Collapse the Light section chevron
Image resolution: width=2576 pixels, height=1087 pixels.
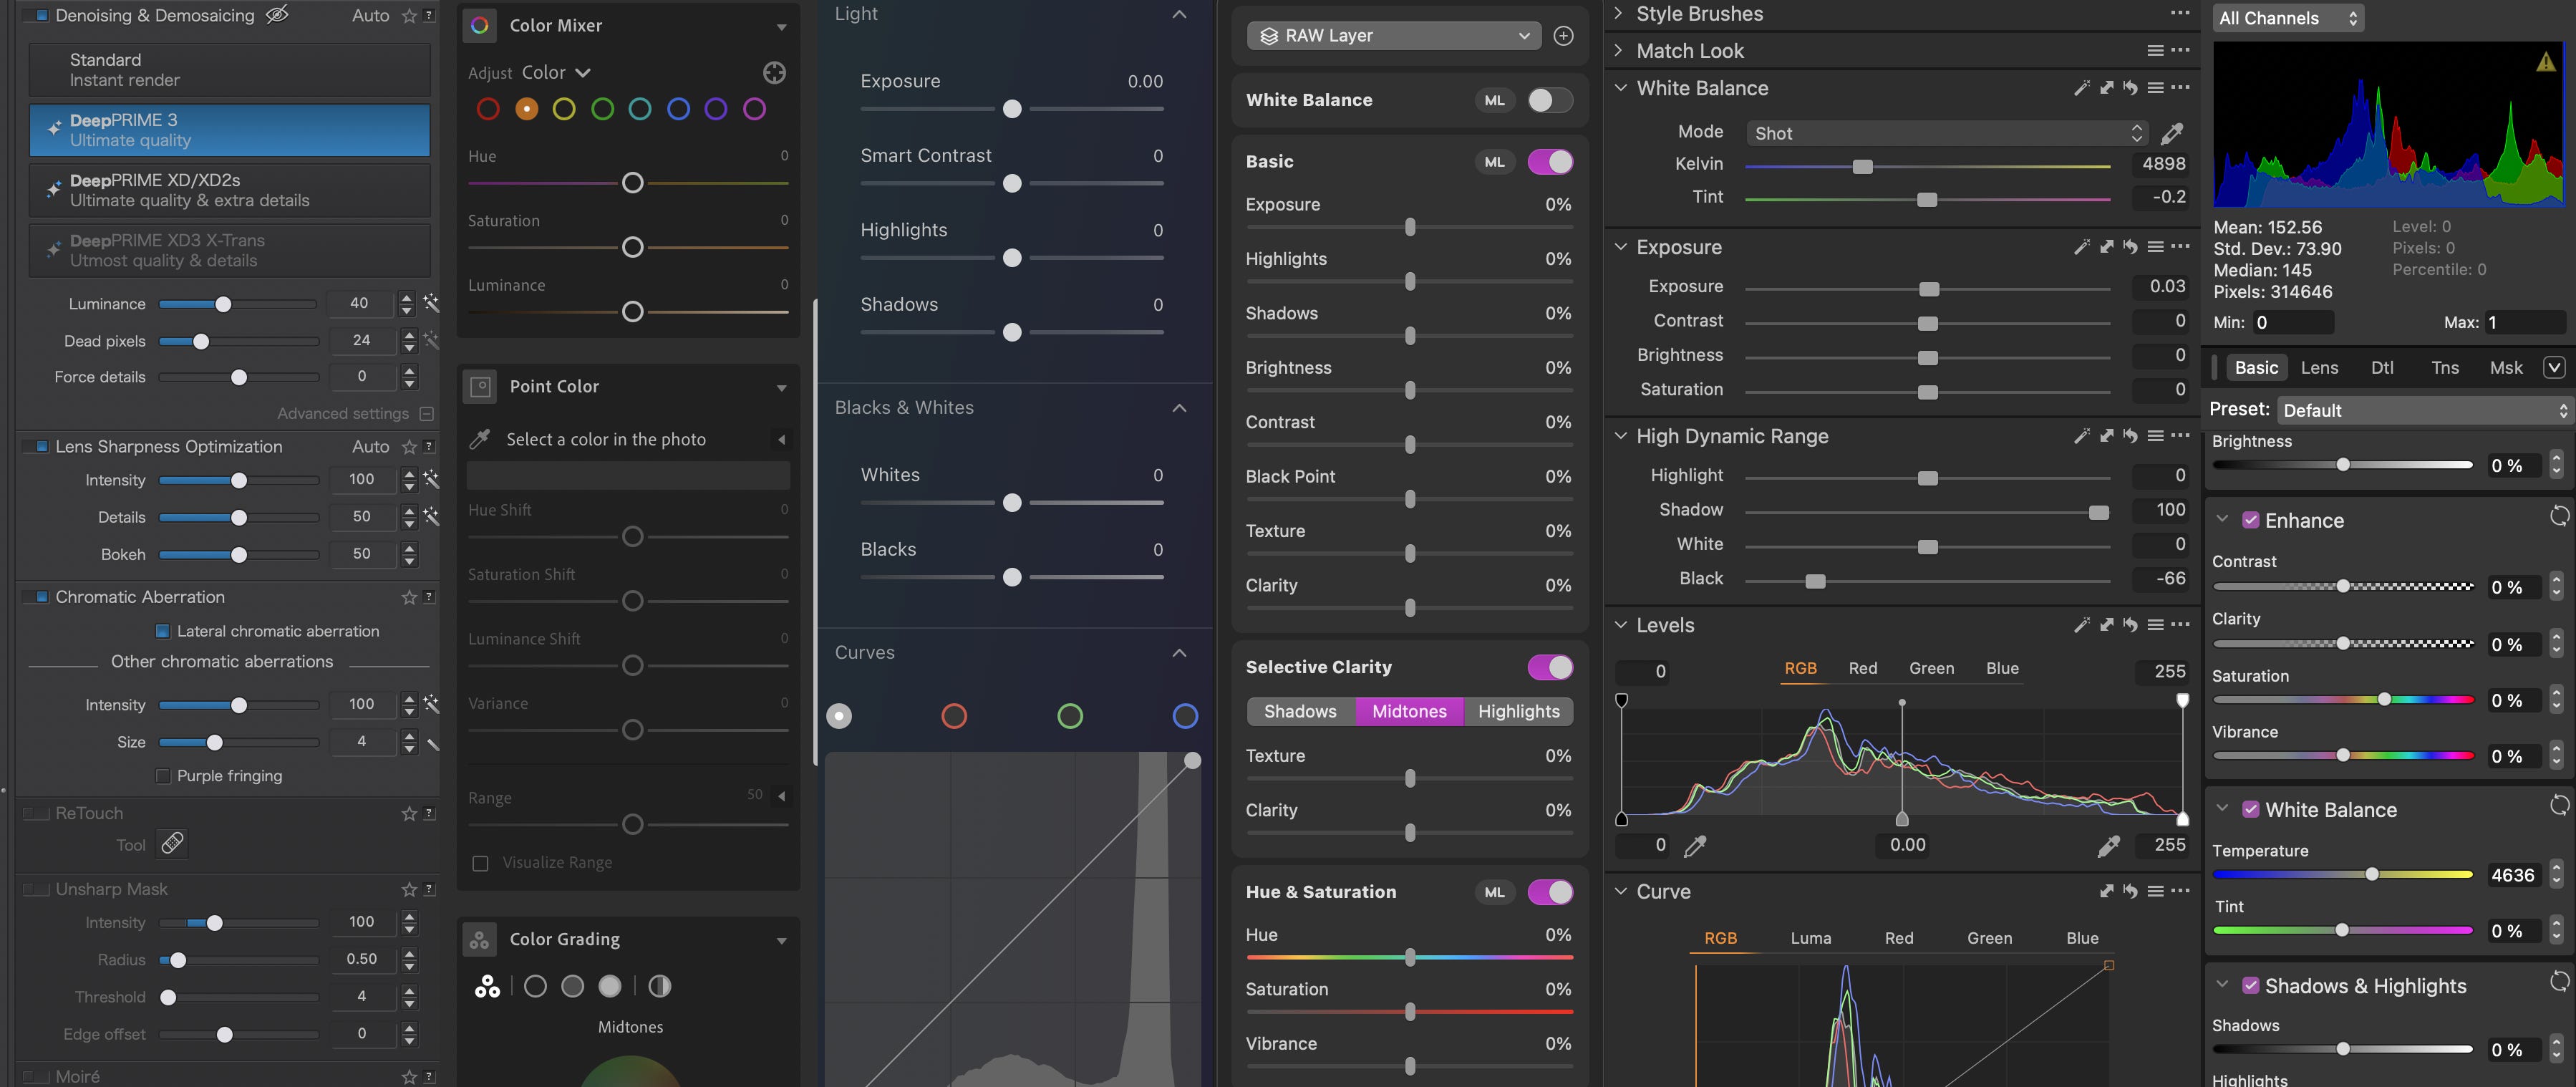[1179, 14]
